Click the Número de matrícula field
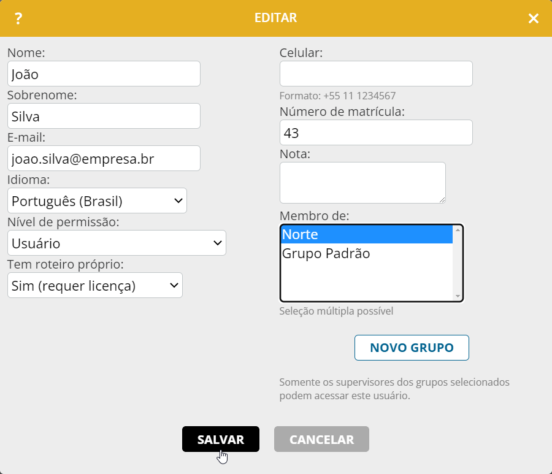552x474 pixels. coord(376,132)
